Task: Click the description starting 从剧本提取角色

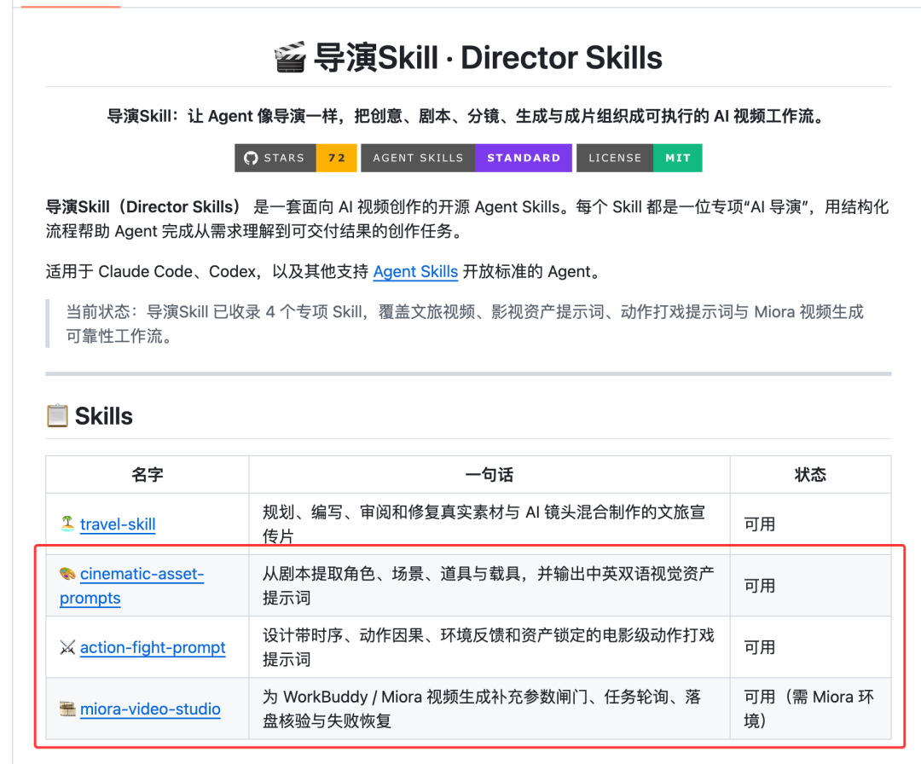Action: (488, 586)
